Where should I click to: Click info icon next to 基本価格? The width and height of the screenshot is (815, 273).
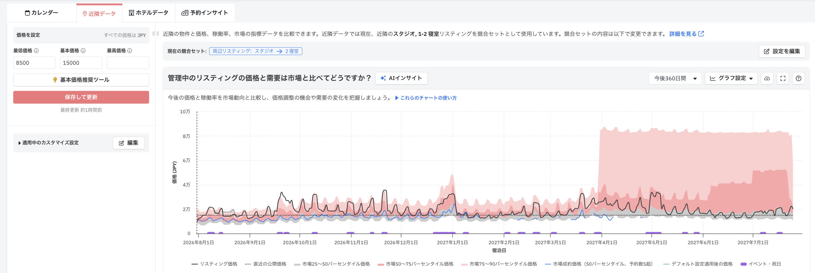click(x=83, y=51)
